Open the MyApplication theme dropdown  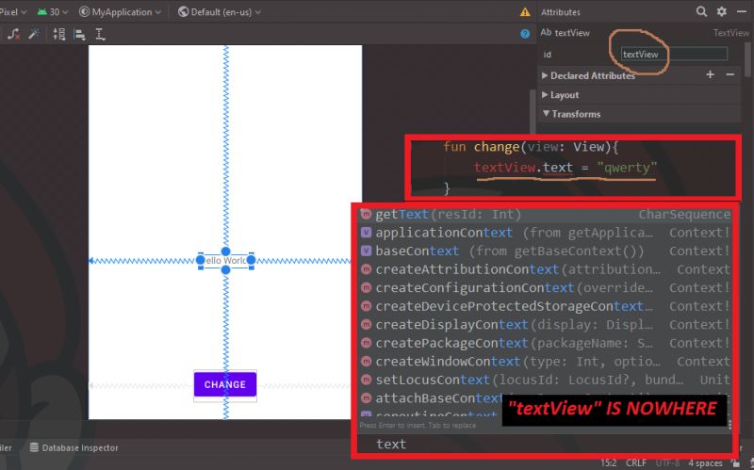[x=120, y=12]
